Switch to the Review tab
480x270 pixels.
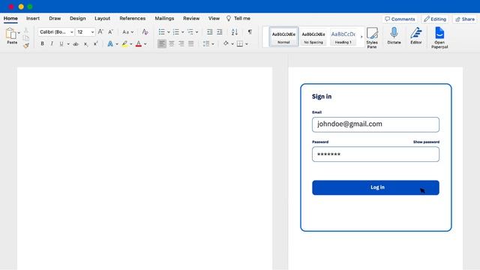(x=191, y=18)
